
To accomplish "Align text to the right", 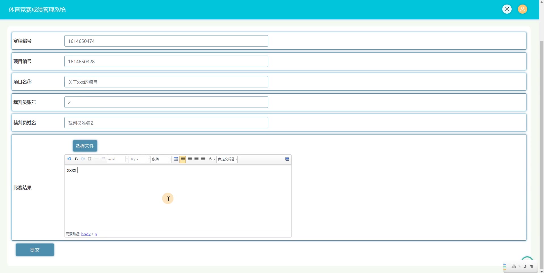I will coord(190,159).
